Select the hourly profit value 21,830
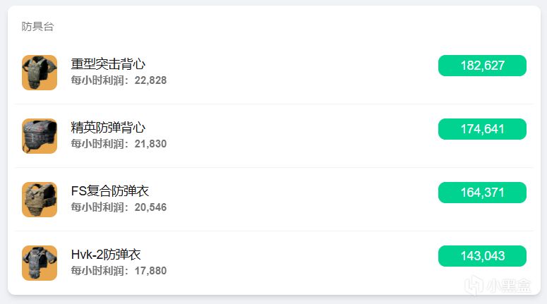Image resolution: width=547 pixels, height=304 pixels. point(150,144)
